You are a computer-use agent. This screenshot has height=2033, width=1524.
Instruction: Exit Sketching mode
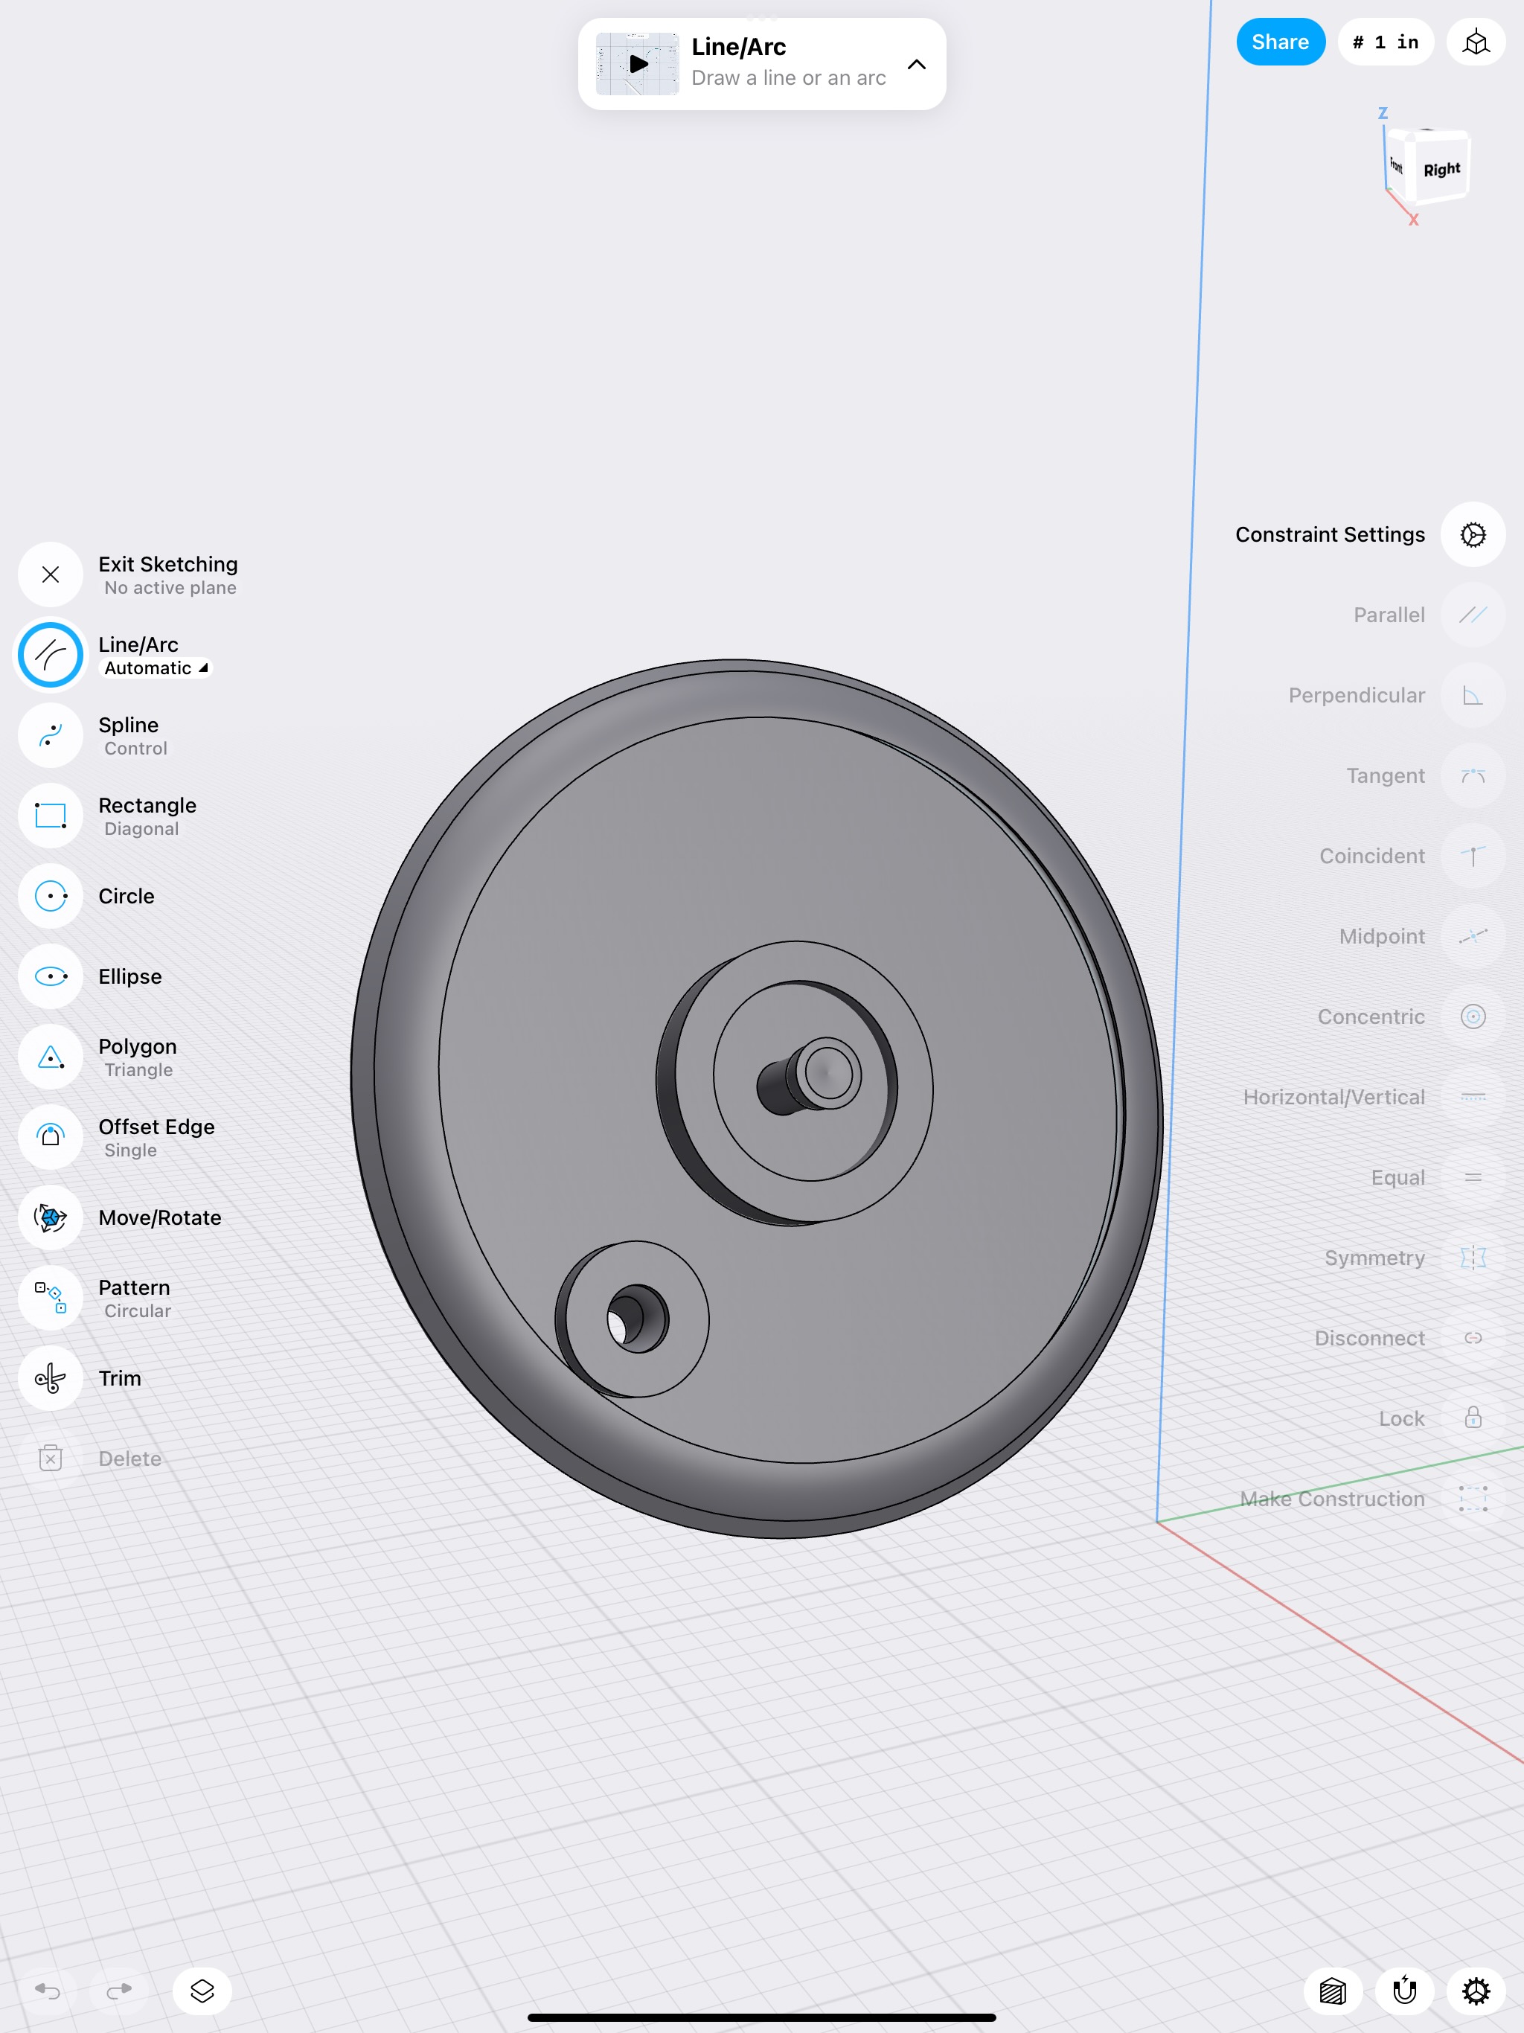(51, 574)
